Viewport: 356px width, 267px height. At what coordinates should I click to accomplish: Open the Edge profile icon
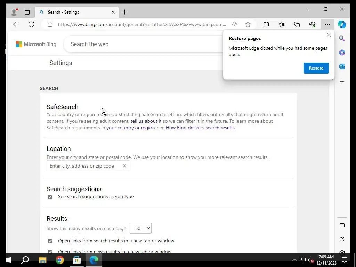coord(15,12)
